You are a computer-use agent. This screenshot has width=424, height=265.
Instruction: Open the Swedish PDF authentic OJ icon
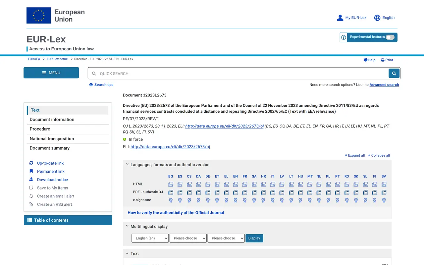(384, 192)
